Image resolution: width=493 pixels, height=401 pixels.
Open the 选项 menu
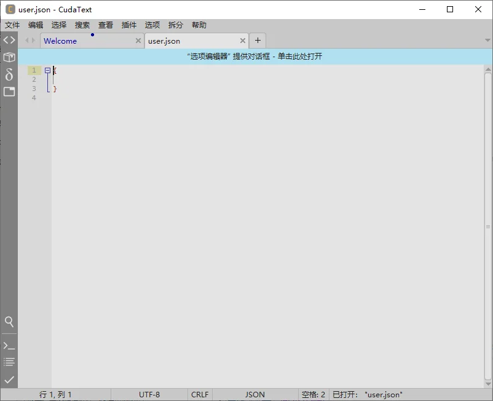point(152,25)
